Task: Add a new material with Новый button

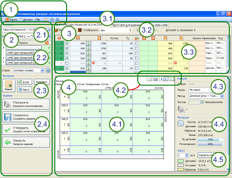Action: point(9,86)
